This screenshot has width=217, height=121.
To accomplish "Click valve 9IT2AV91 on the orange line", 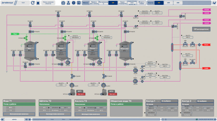I will pyautogui.click(x=72, y=76).
